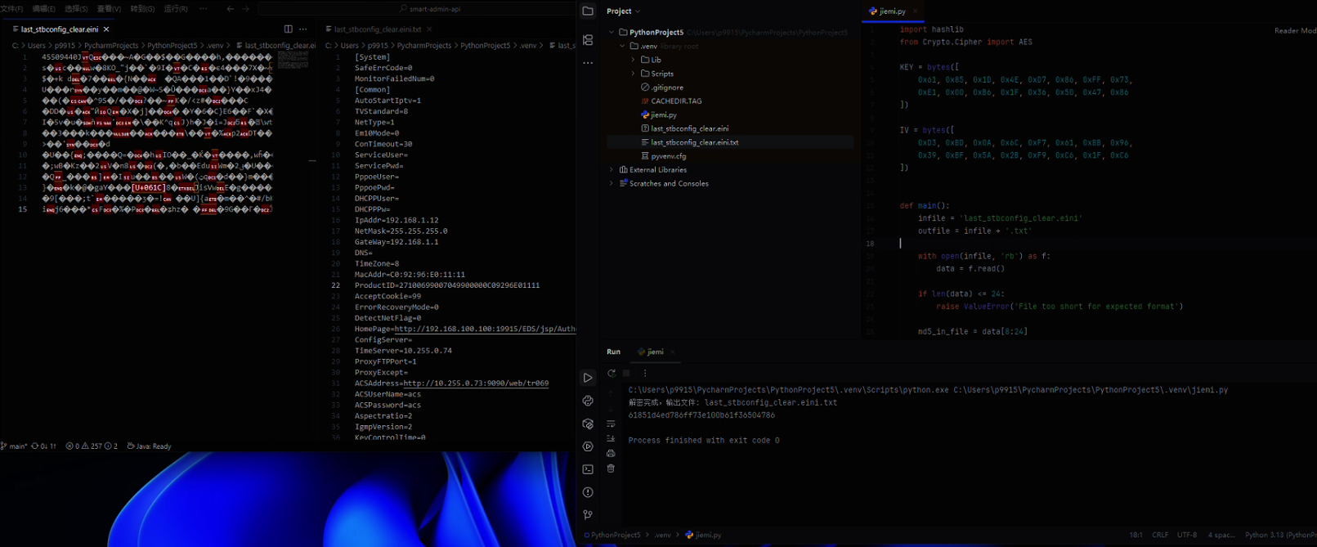This screenshot has width=1317, height=547.
Task: Click the 18:1 caret position indicator
Action: point(1136,536)
